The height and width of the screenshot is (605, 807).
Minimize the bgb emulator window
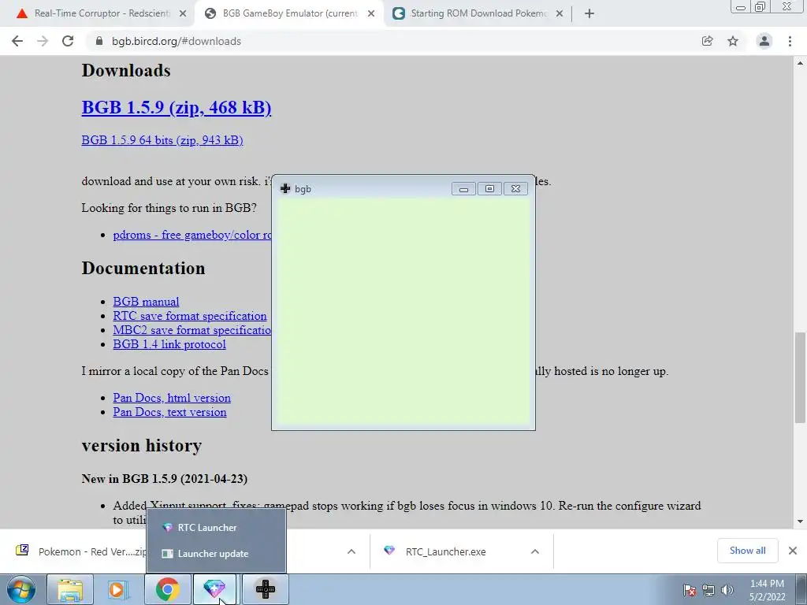click(463, 189)
